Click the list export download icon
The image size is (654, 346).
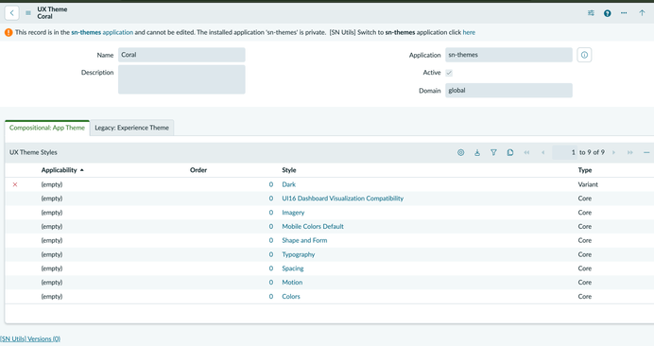coord(477,152)
